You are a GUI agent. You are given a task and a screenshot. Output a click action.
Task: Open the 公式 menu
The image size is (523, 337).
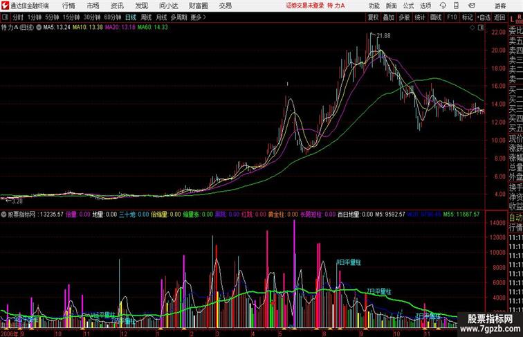point(408,6)
